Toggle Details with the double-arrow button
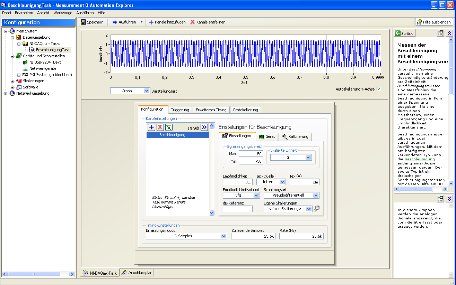 pos(204,127)
